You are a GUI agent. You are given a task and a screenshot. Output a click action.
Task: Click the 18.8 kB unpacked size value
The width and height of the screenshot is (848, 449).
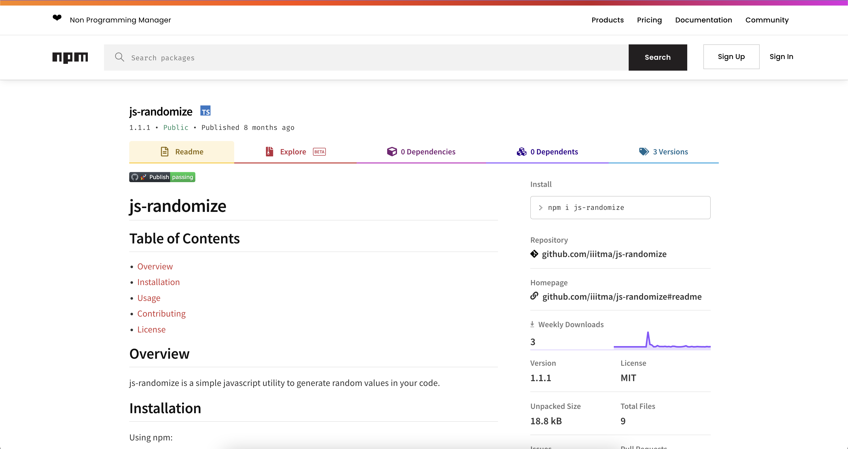pyautogui.click(x=546, y=421)
